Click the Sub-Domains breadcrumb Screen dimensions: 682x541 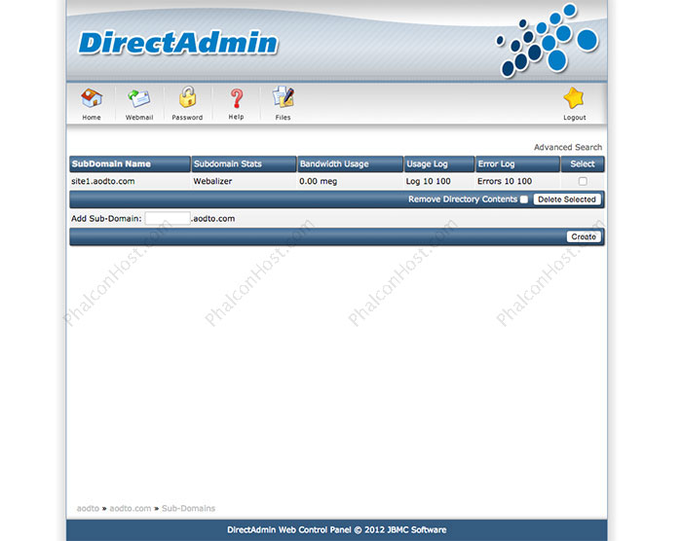click(188, 509)
